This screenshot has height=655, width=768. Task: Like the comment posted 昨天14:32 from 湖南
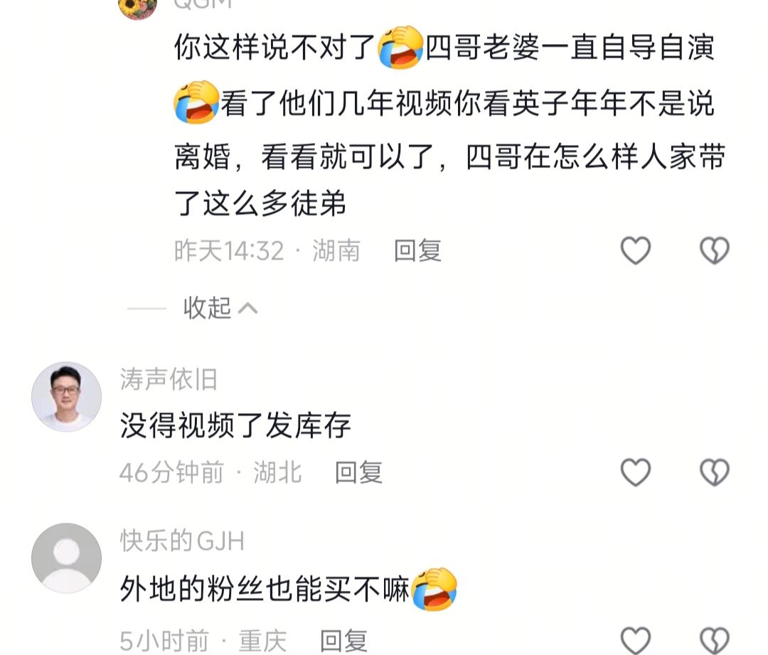tap(635, 250)
